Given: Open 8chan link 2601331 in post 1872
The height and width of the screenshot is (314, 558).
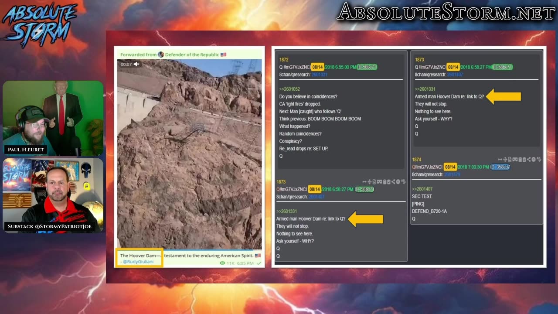Looking at the screenshot, I should pos(319,75).
